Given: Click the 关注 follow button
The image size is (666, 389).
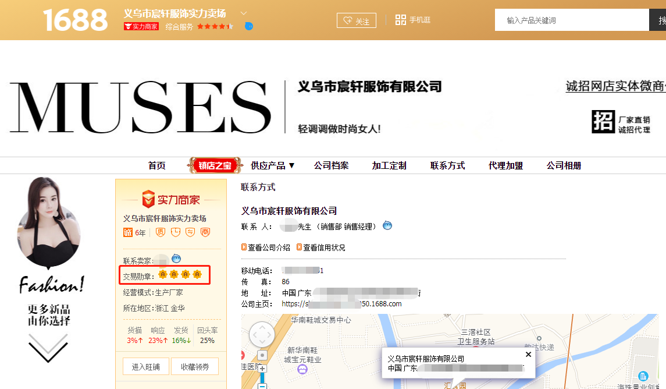Looking at the screenshot, I should (x=357, y=20).
